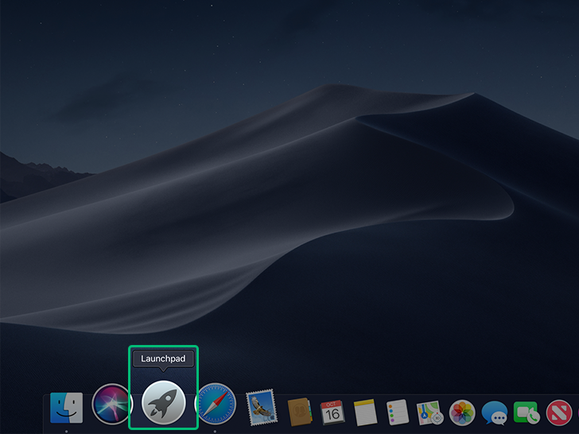
Task: Open Finder from the Dock
Action: click(x=67, y=408)
